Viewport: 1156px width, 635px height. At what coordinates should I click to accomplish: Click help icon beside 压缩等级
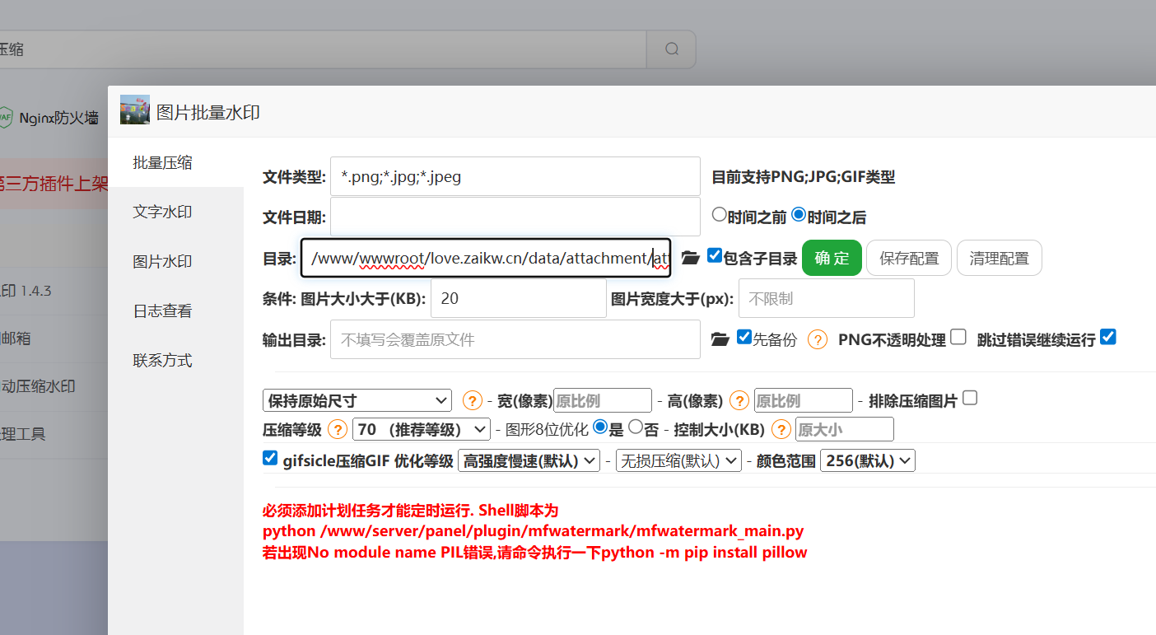(338, 428)
